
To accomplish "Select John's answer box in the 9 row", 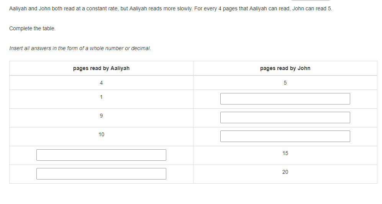I will coord(285,118).
